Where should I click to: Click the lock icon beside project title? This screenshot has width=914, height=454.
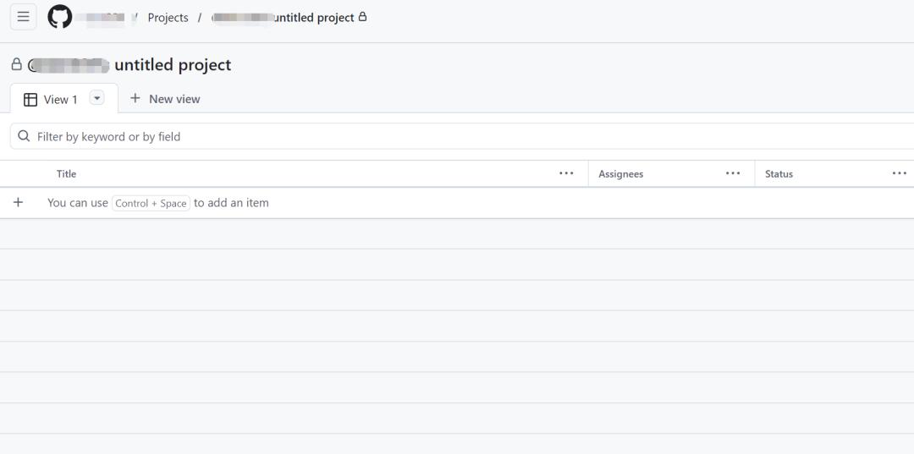[x=16, y=64]
